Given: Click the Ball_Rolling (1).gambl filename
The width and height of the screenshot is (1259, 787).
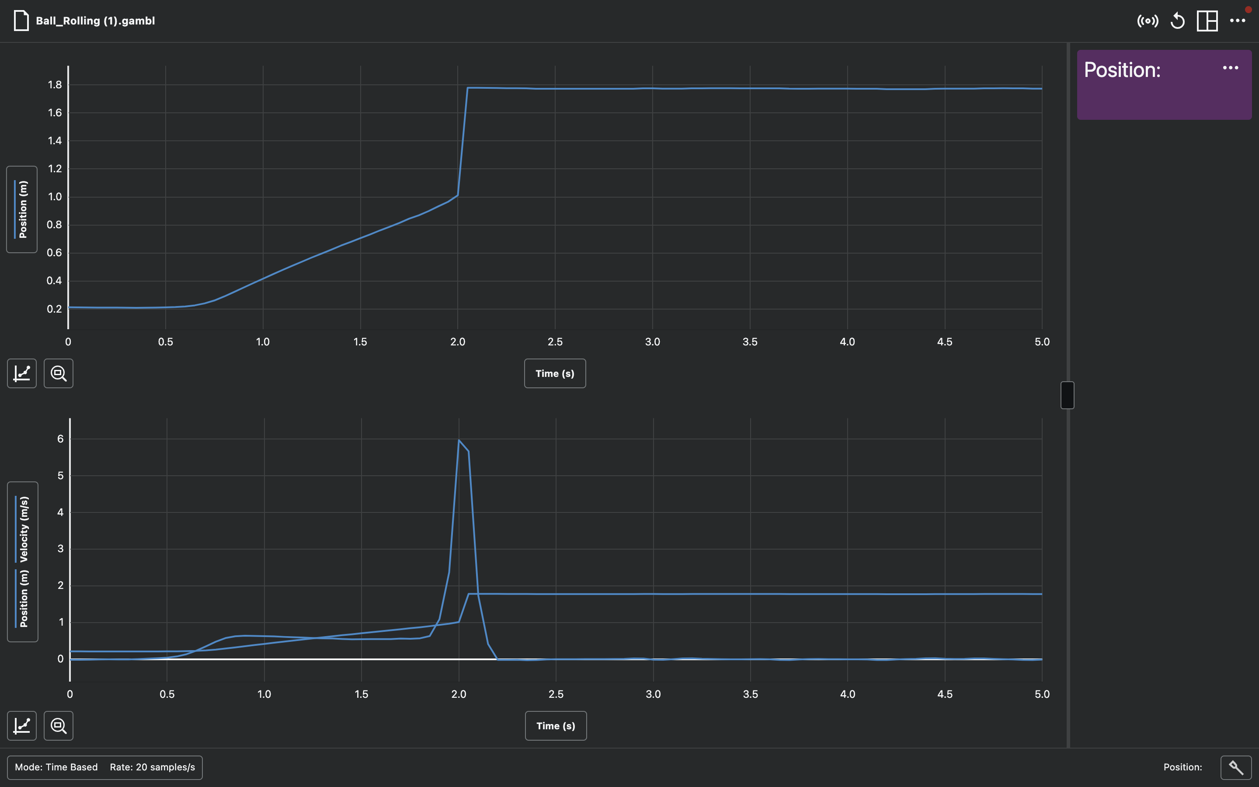Looking at the screenshot, I should 95,21.
